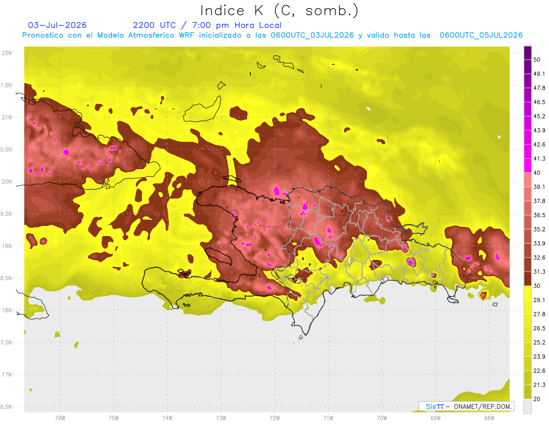Click the title 'Indice K (C, somb.)'
The height and width of the screenshot is (424, 549).
click(279, 11)
